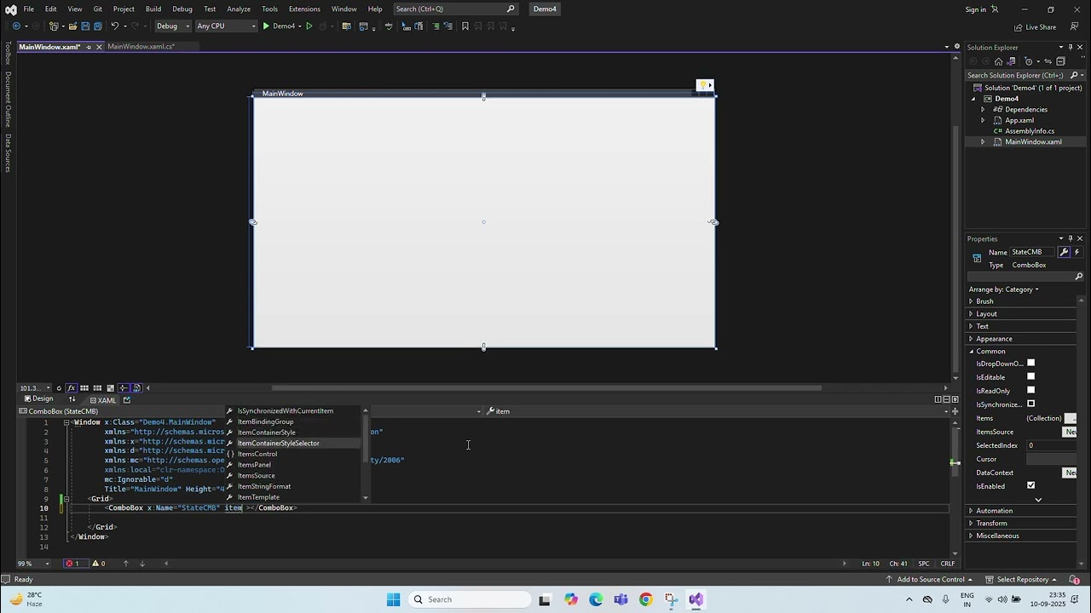The width and height of the screenshot is (1091, 613).
Task: Collapse the Common property category
Action: click(971, 352)
